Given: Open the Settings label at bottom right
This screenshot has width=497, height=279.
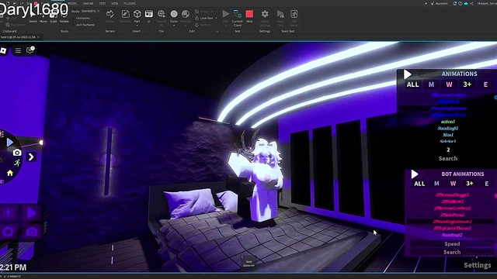Looking at the screenshot, I should point(478,265).
